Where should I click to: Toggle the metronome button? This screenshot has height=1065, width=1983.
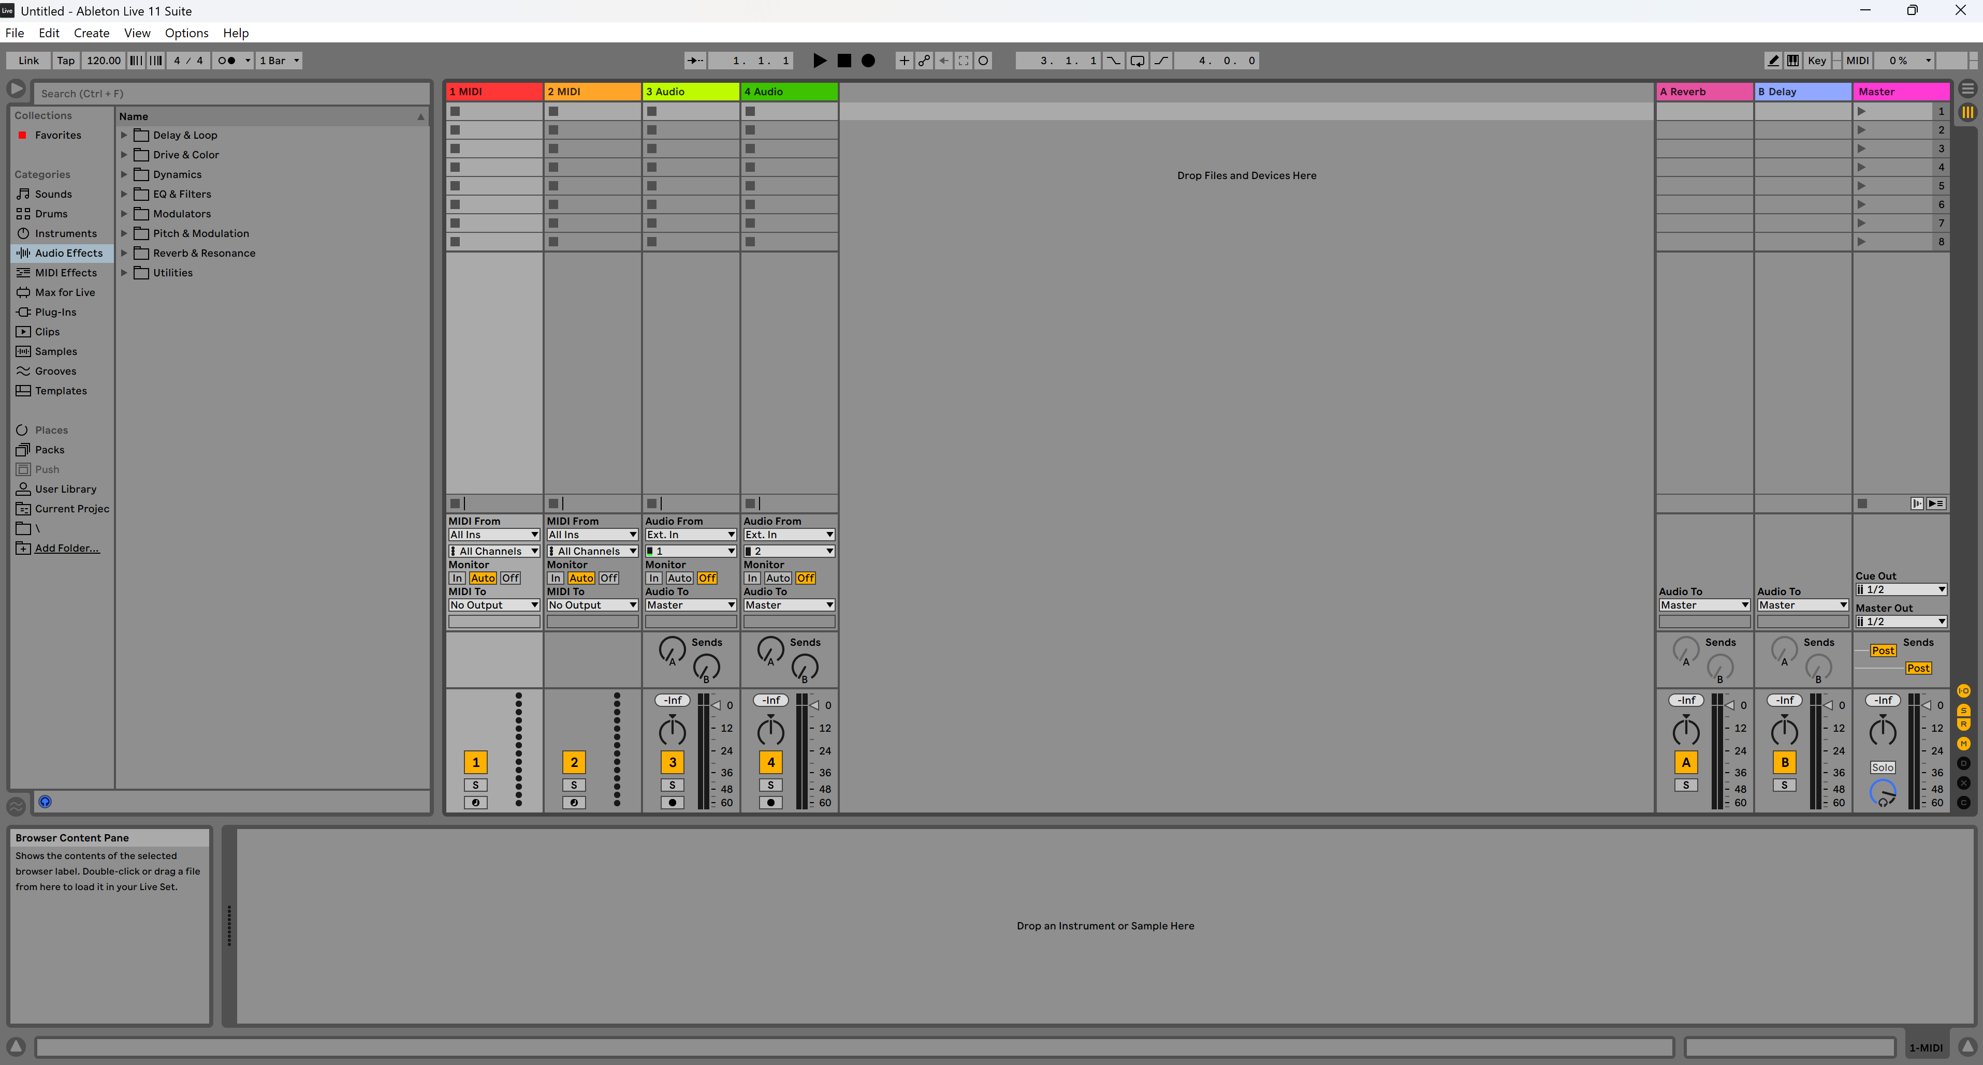[x=227, y=60]
